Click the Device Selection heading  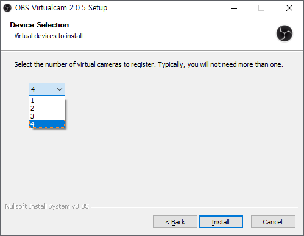(x=40, y=25)
